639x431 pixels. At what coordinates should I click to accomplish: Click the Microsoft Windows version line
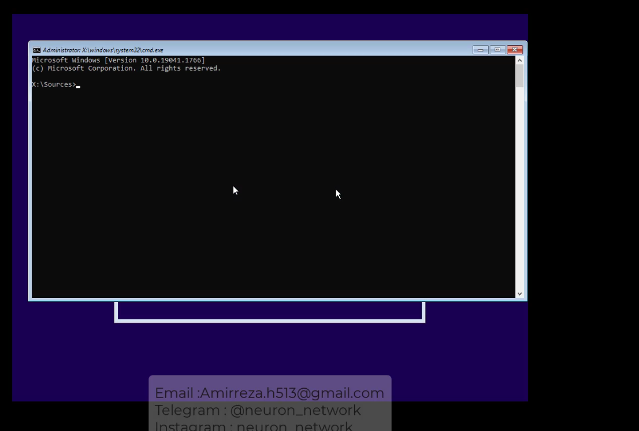click(x=118, y=60)
